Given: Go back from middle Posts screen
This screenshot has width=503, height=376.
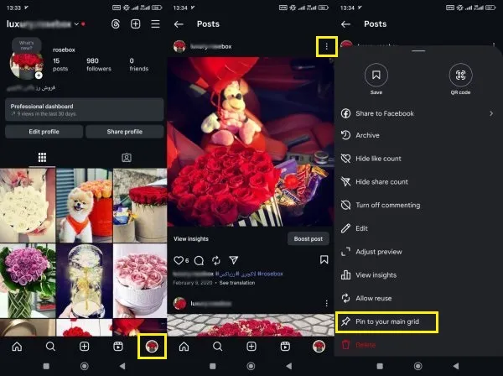Looking at the screenshot, I should (x=179, y=24).
